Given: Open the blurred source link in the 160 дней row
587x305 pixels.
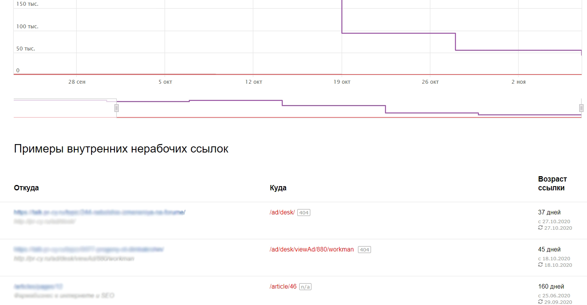Looking at the screenshot, I should 38,286.
